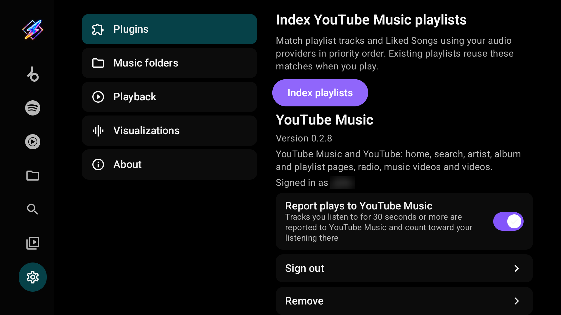Click the Report plays to YouTube Music title
Image resolution: width=561 pixels, height=315 pixels.
point(359,206)
